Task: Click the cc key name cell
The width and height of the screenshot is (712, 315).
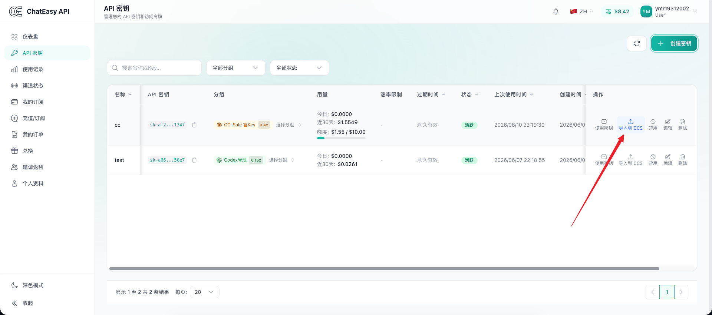Action: 118,125
